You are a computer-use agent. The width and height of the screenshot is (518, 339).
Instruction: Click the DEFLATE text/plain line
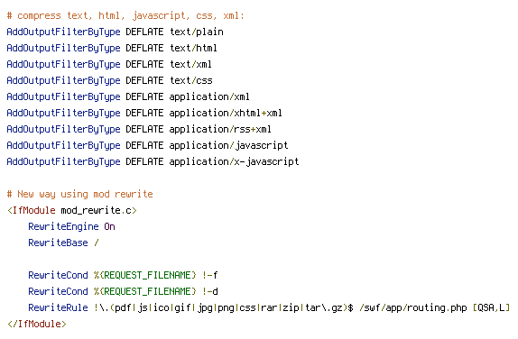115,32
